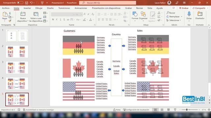The height and width of the screenshot is (118, 211).
Task: Click the Format Painter brush icon
Action: pos(10,21)
